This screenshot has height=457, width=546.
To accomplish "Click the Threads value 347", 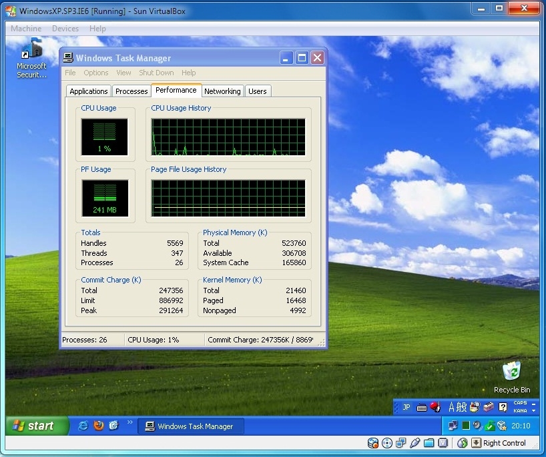I will click(x=177, y=253).
